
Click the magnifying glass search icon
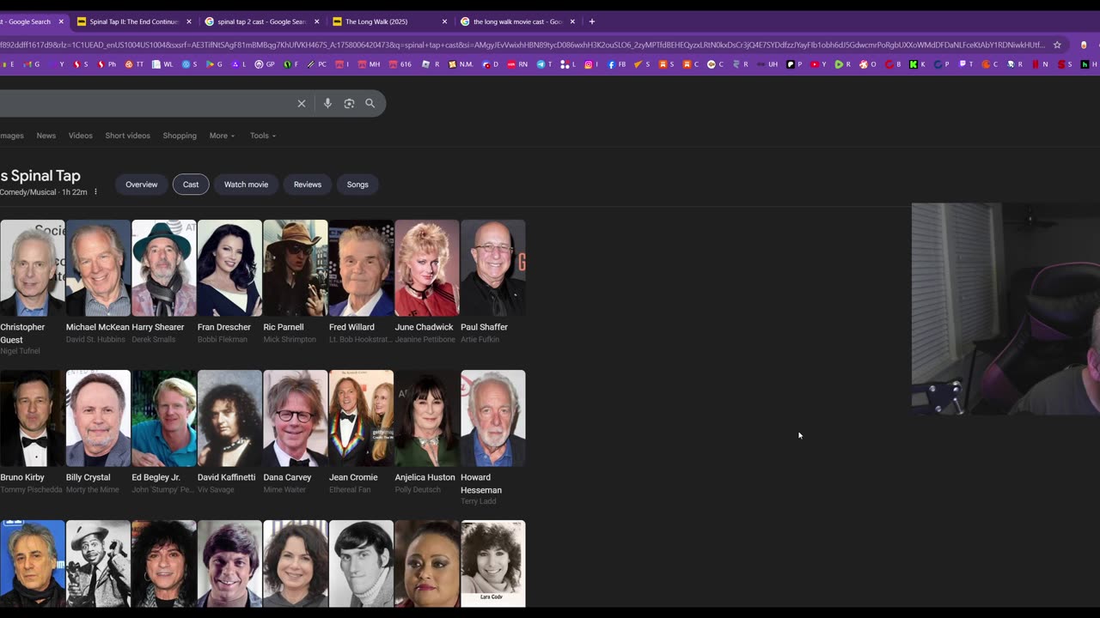[x=370, y=103]
